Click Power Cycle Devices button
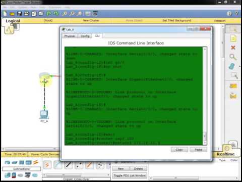 pos(45,154)
